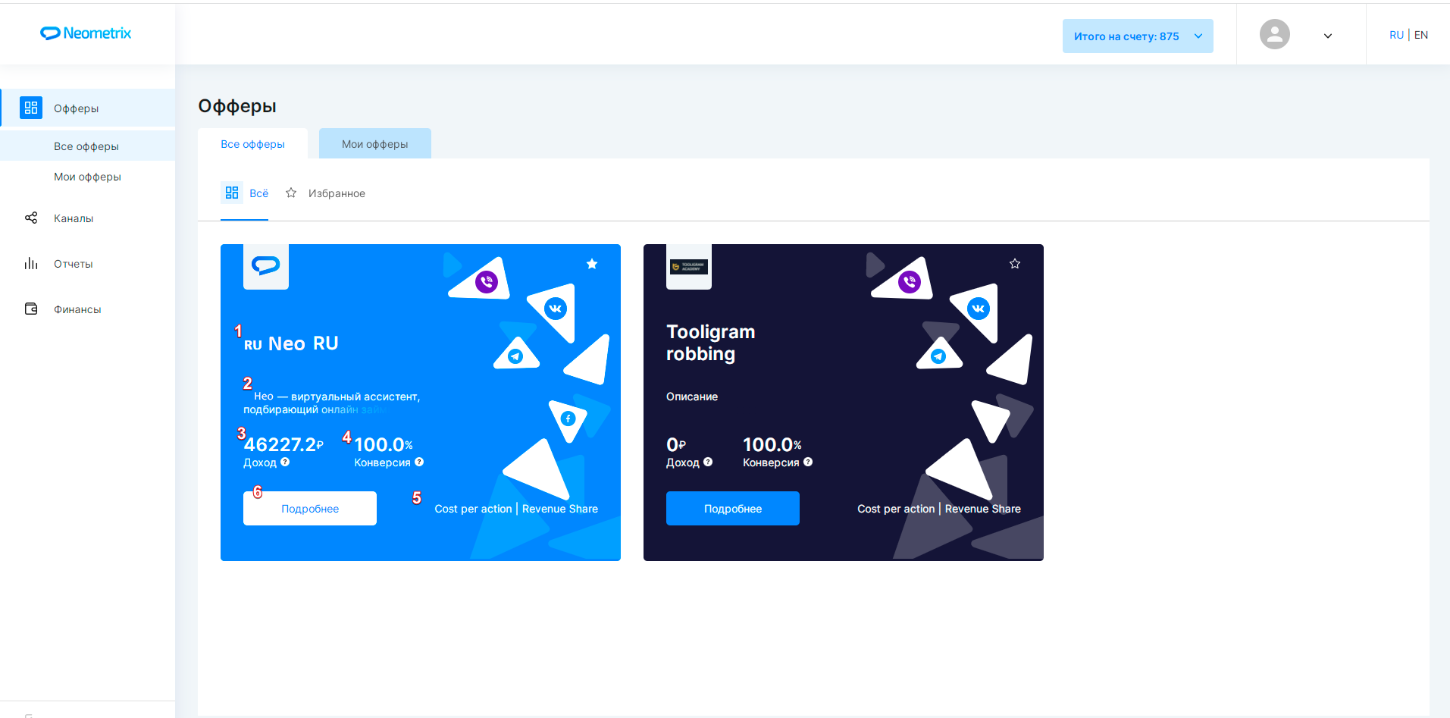Click the Tooligram Academy offer thumbnail
This screenshot has height=718, width=1450.
pyautogui.click(x=688, y=267)
